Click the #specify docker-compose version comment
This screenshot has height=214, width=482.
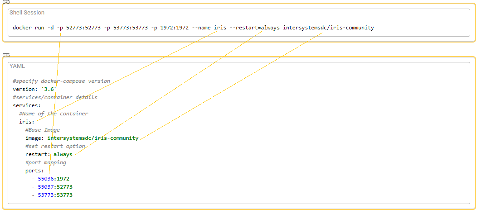pos(61,81)
